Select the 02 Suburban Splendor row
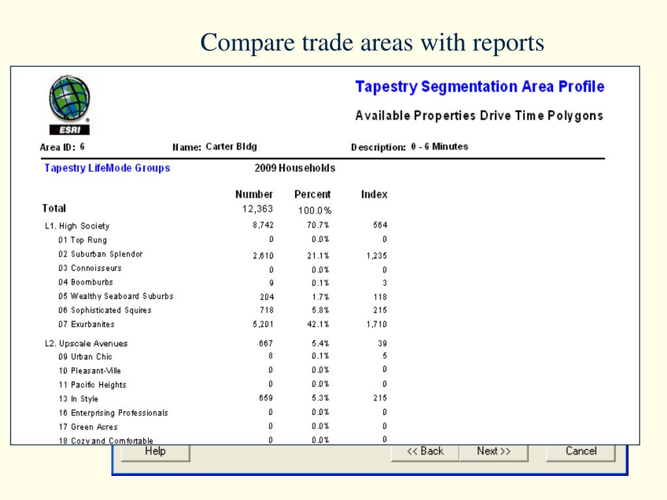Screen dimensions: 667x500 coord(223,255)
